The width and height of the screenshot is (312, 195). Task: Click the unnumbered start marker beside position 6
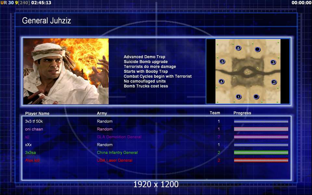click(257, 49)
